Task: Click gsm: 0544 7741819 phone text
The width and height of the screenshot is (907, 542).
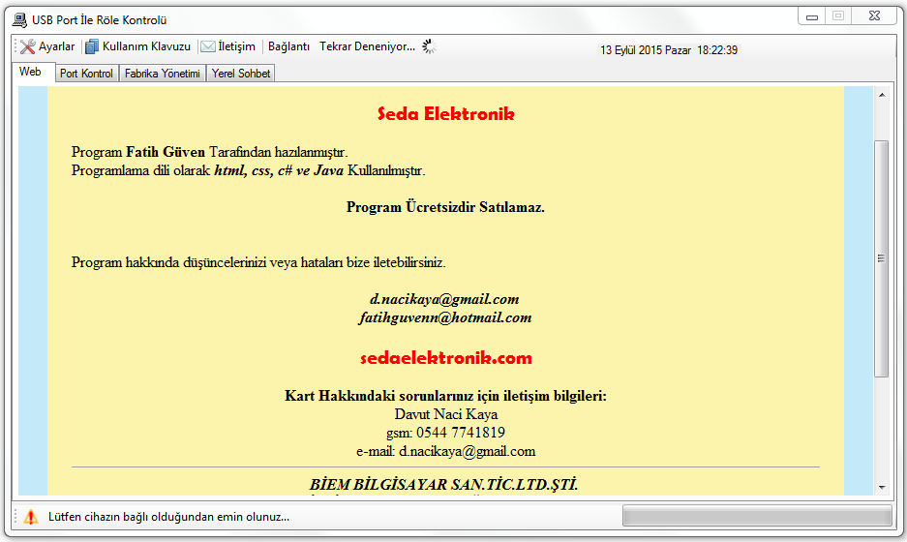Action: [x=445, y=433]
